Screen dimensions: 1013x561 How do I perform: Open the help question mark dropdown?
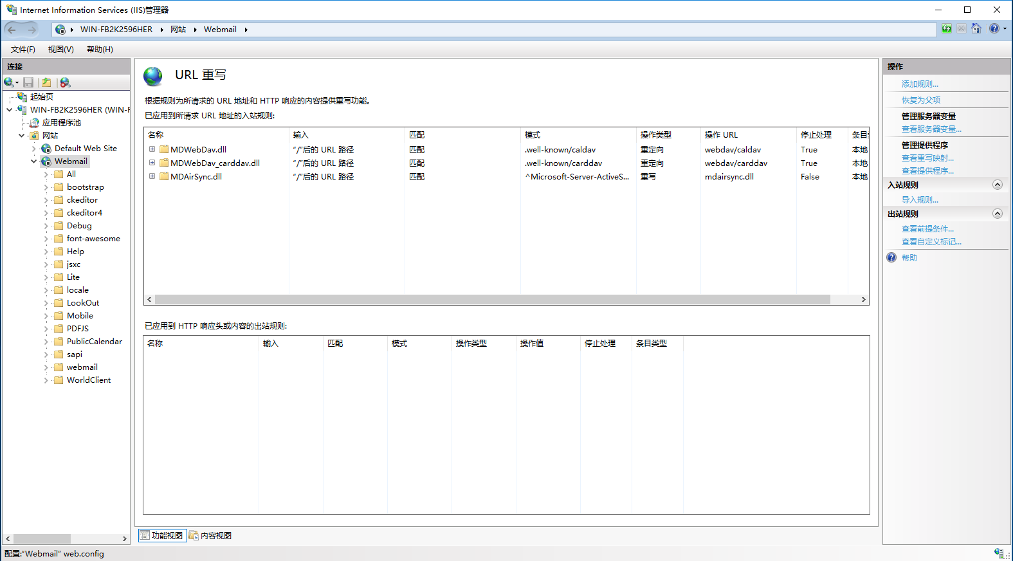tap(998, 29)
